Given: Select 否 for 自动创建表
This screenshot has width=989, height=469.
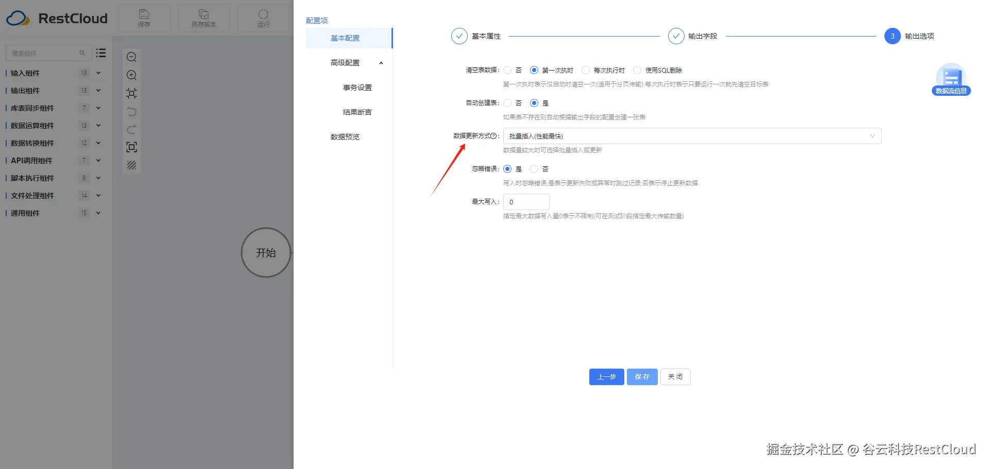Looking at the screenshot, I should point(507,103).
